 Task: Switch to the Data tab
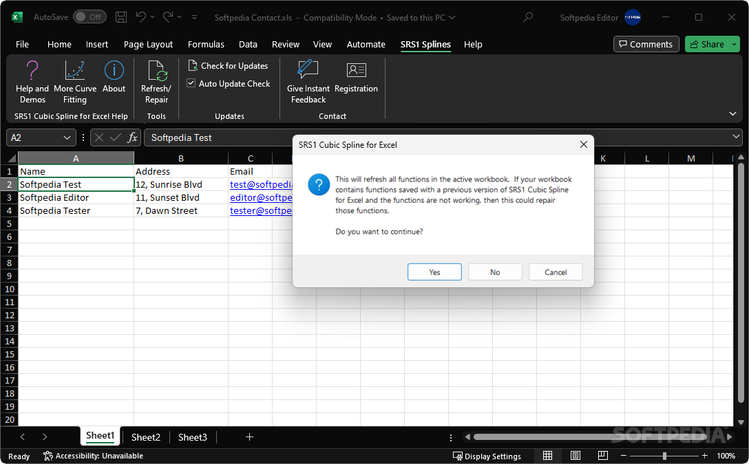(248, 45)
